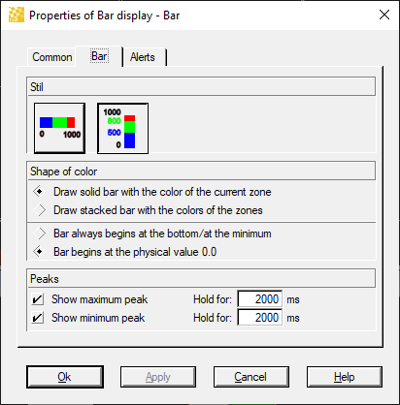The height and width of the screenshot is (405, 400).
Task: Close the Properties of Bar display dialog
Action: [384, 15]
